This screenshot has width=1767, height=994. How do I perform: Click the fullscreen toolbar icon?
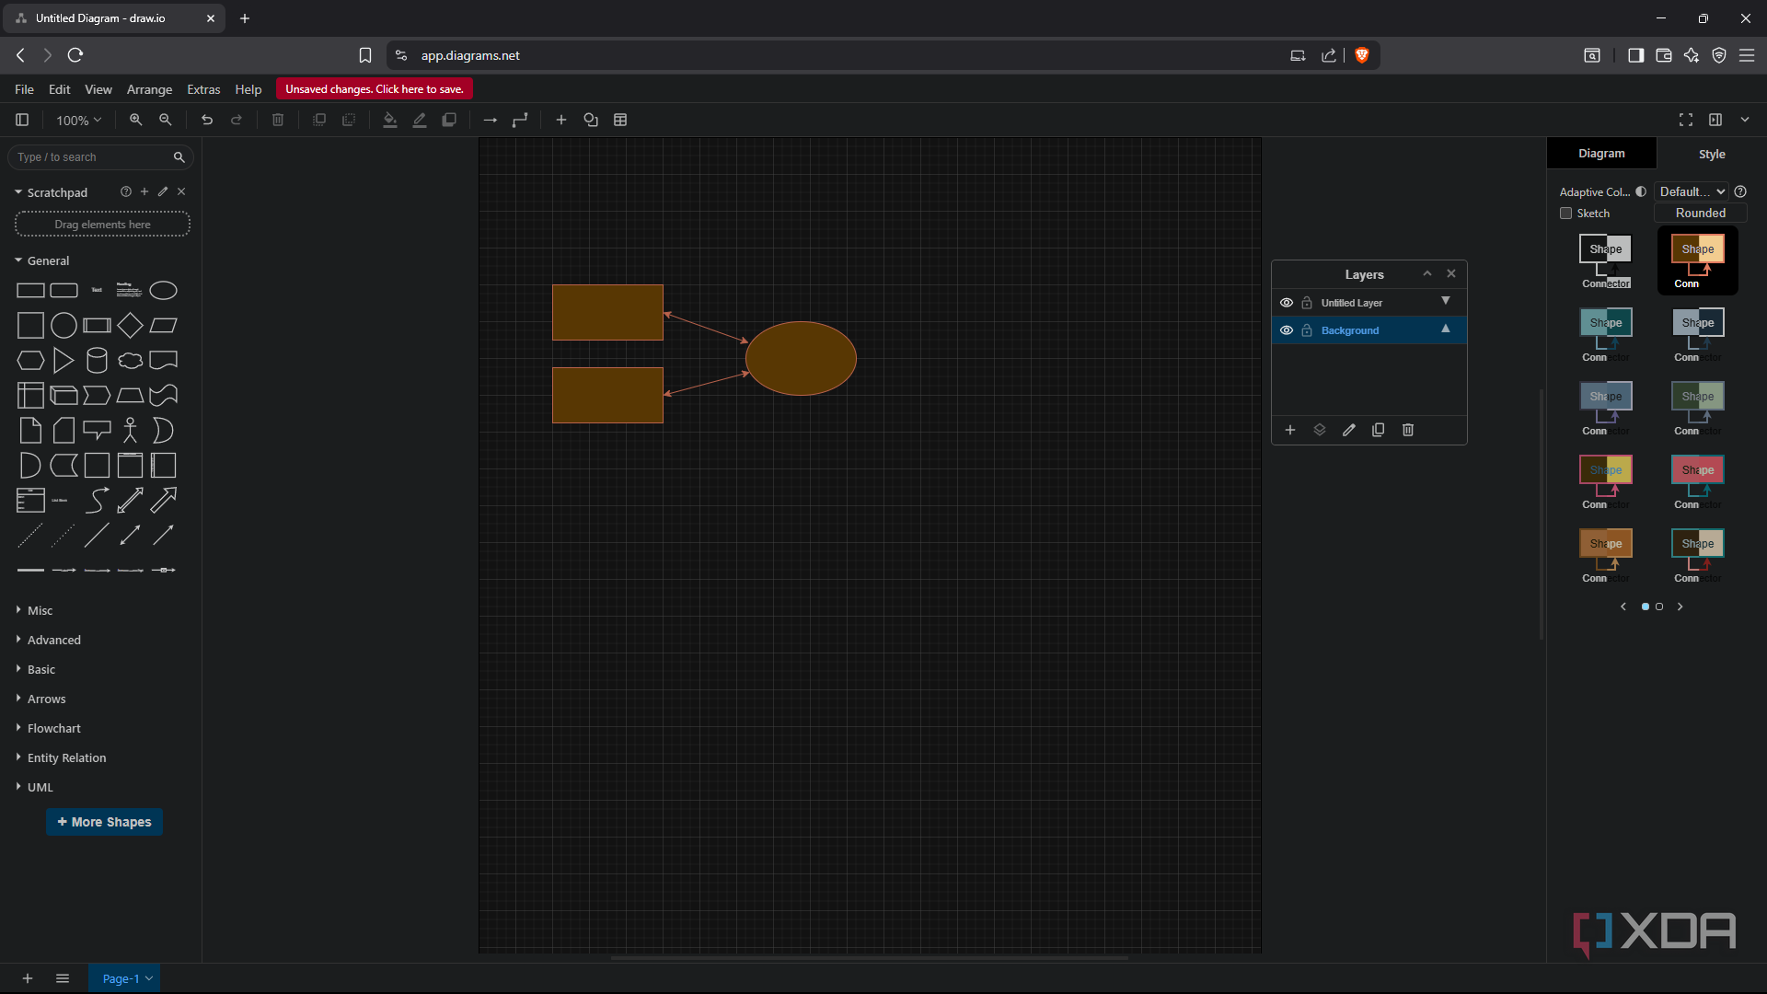coord(1686,120)
